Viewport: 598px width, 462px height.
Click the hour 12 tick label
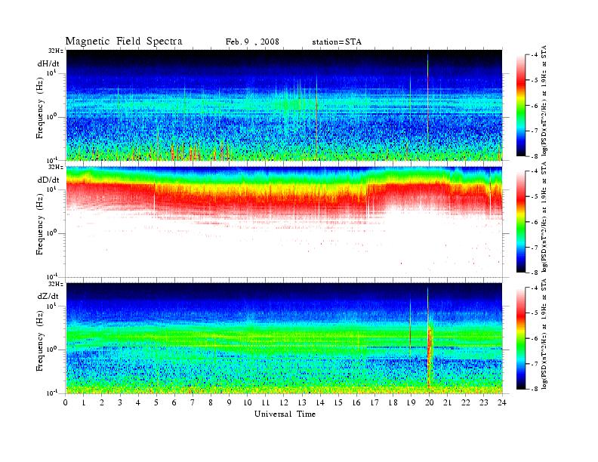[x=284, y=403]
